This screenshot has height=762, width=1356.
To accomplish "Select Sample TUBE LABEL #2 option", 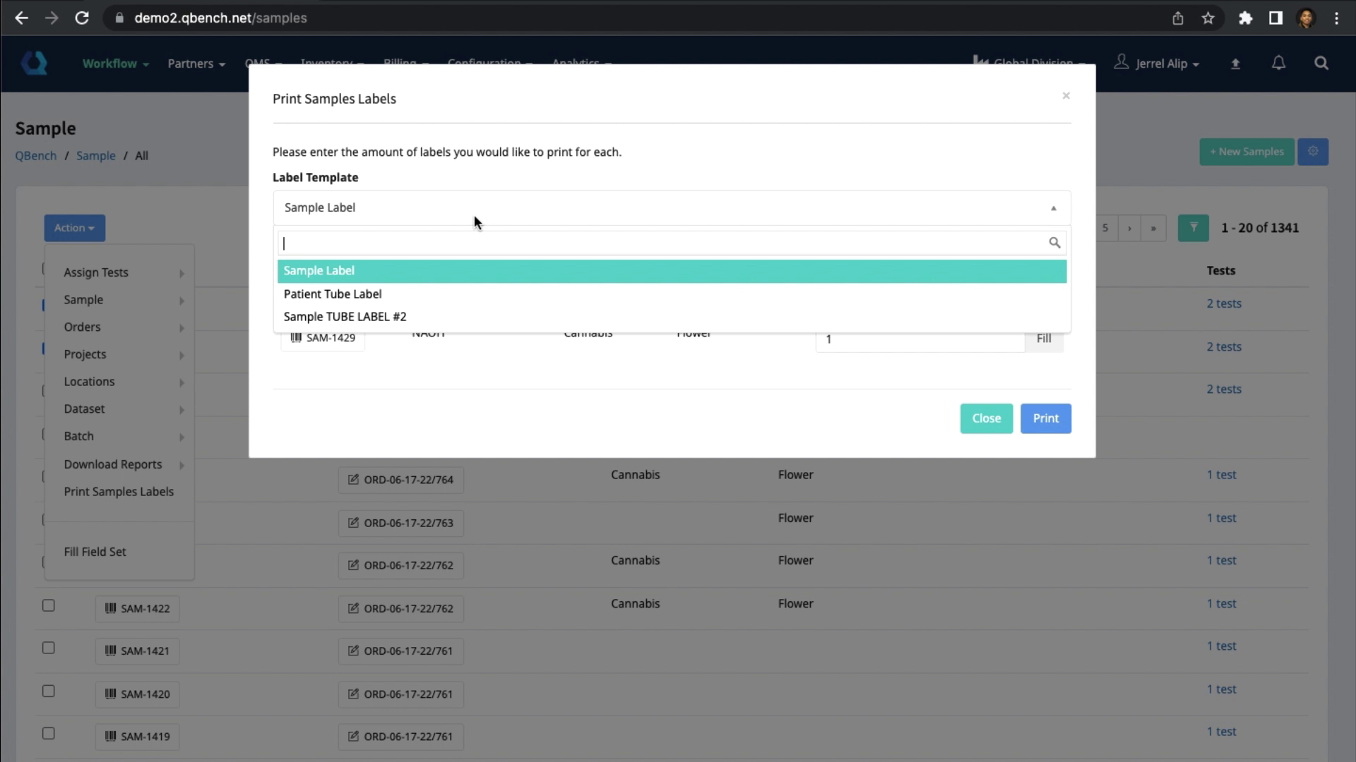I will point(345,316).
